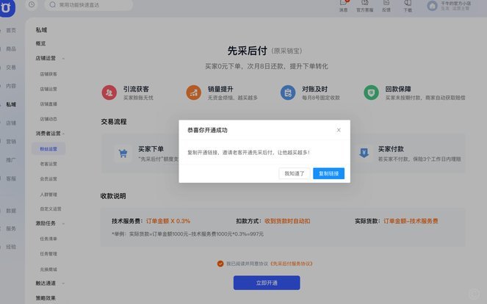487x304 pixels.
Task: Go to 首页 in left navigation
Action: click(x=11, y=30)
